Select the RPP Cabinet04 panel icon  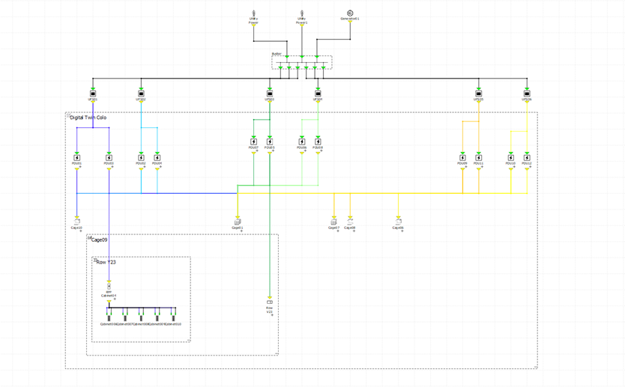109,287
